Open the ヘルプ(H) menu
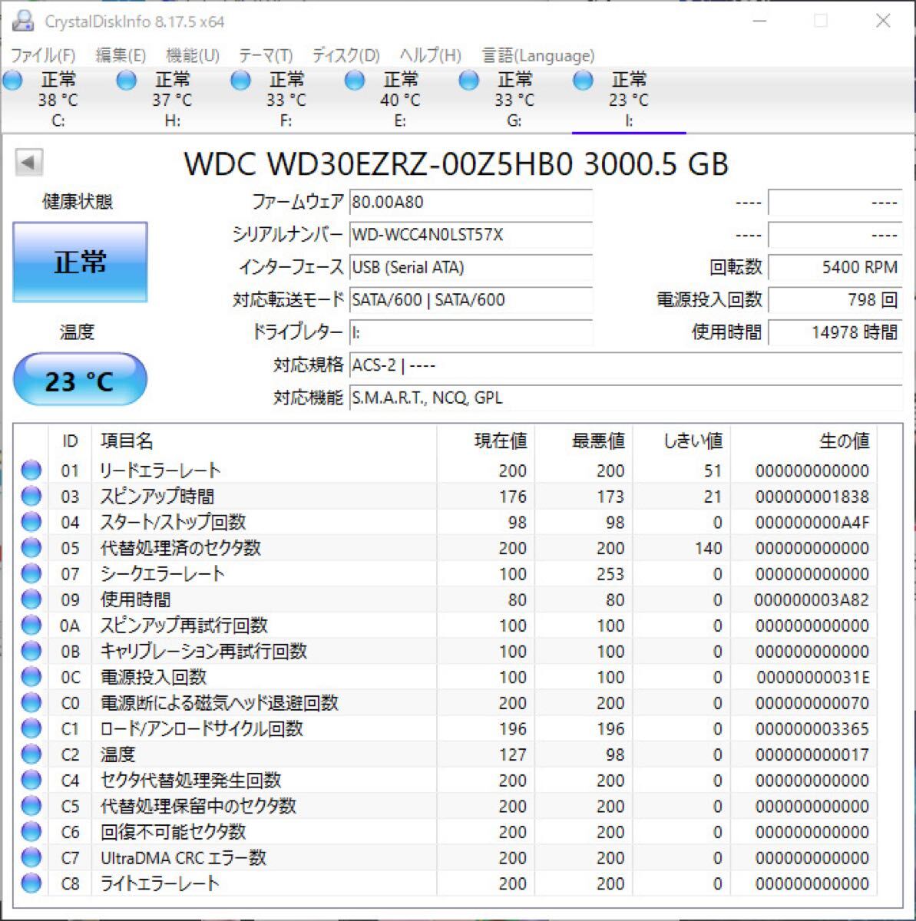916x921 pixels. coord(430,55)
